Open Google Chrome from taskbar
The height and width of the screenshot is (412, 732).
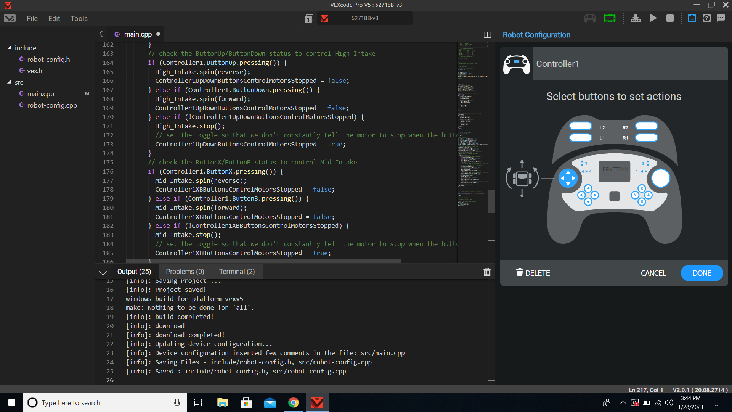click(293, 402)
